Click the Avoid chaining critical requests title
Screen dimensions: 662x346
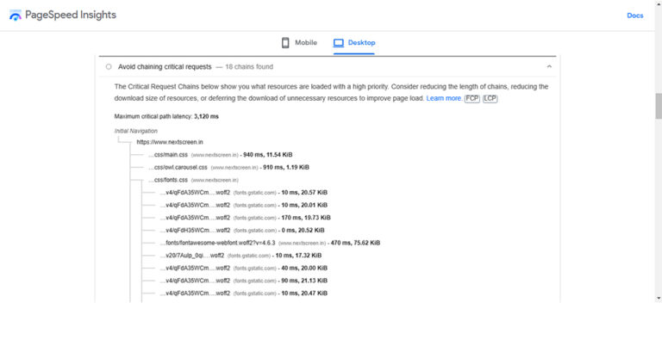[x=165, y=66]
